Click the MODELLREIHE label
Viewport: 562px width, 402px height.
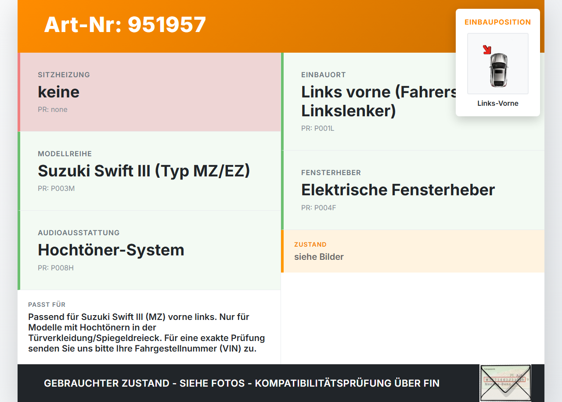tap(65, 154)
